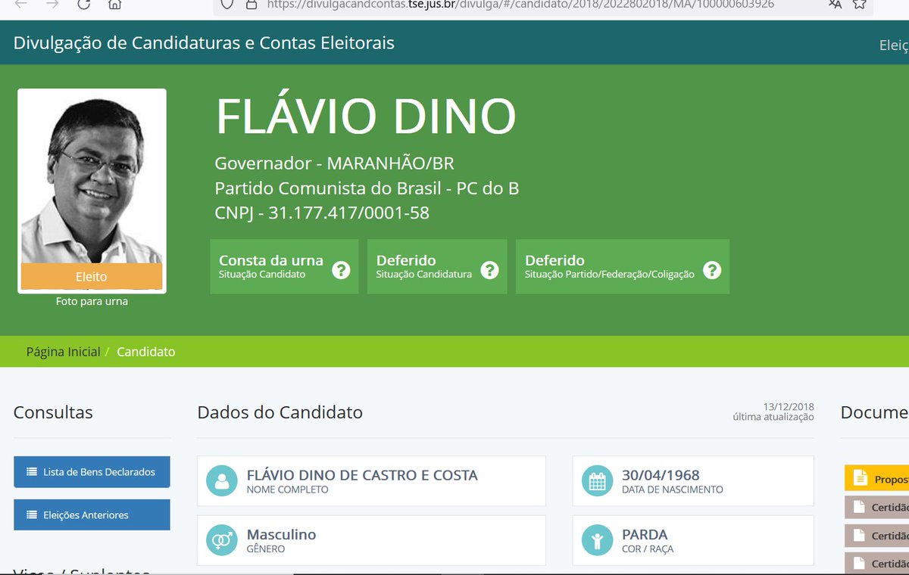Open Eleições Anteriores

tap(92, 515)
